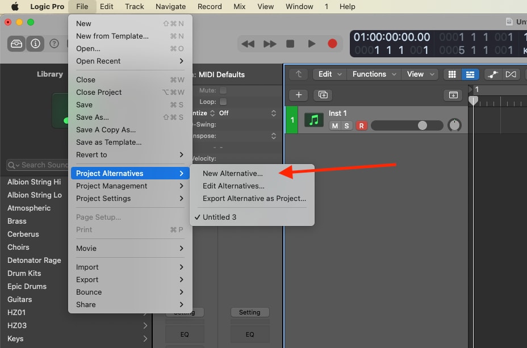527x348 pixels.
Task: Expand the Project Settings submenu
Action: [x=130, y=199]
